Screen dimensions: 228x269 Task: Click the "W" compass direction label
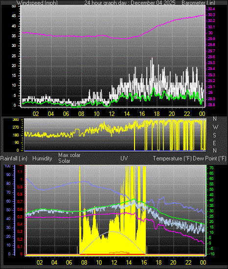click(215, 127)
